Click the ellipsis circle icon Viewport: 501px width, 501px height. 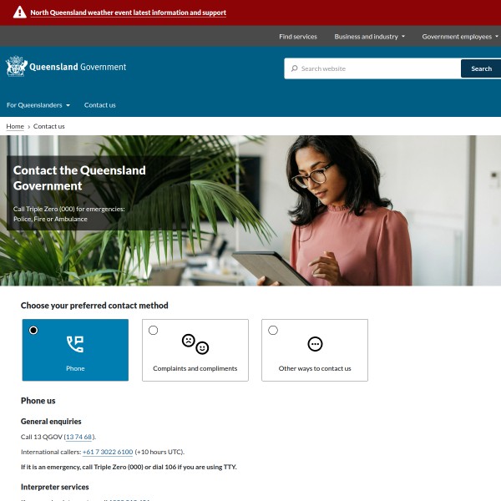315,344
